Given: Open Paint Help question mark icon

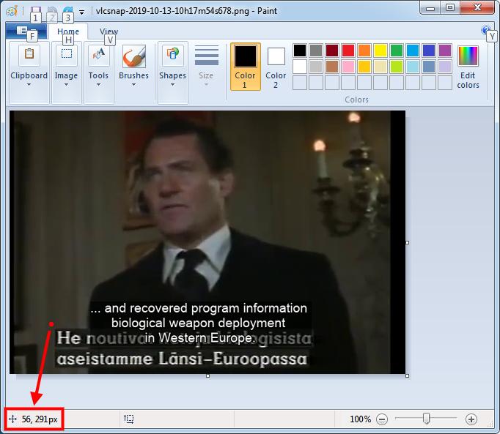Looking at the screenshot, I should point(485,31).
